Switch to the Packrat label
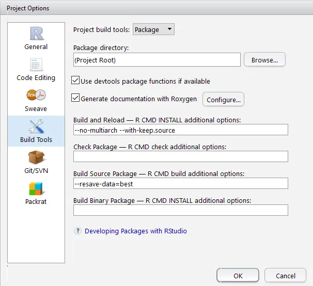Viewport: 313px width, 286px height. 36,201
